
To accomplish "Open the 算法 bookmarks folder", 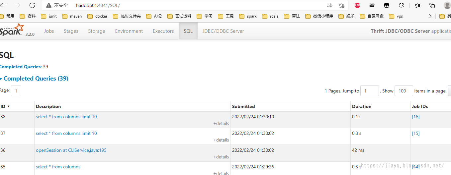I will pyautogui.click(x=292, y=16).
